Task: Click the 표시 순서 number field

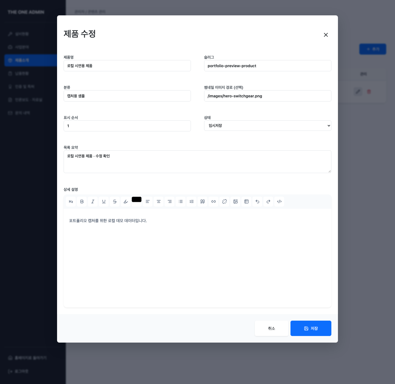Action: click(x=127, y=126)
